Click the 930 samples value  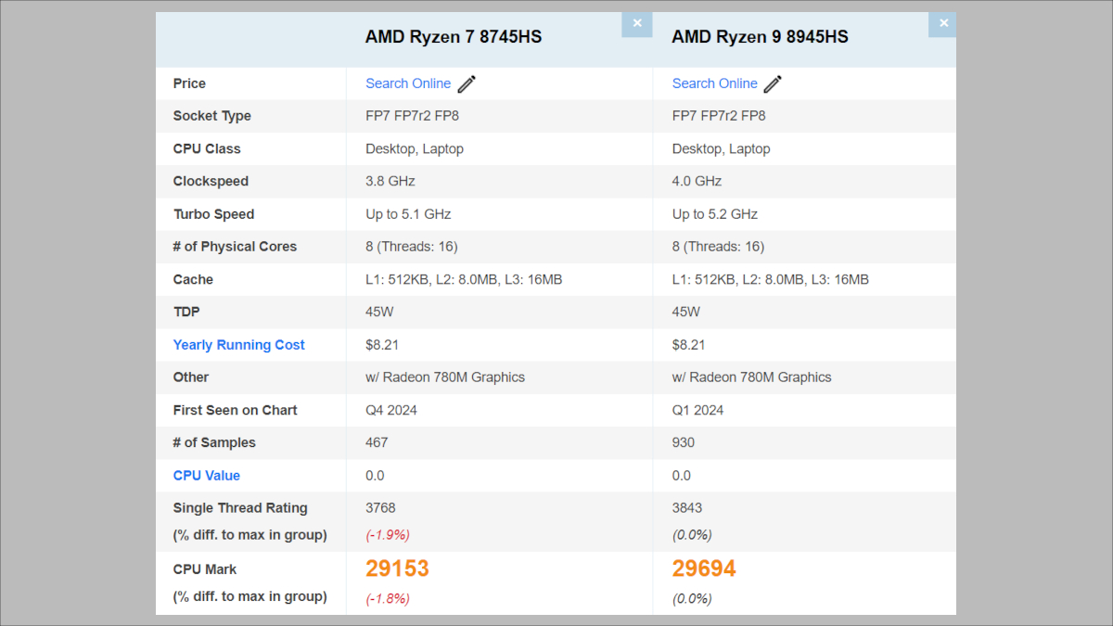point(684,442)
